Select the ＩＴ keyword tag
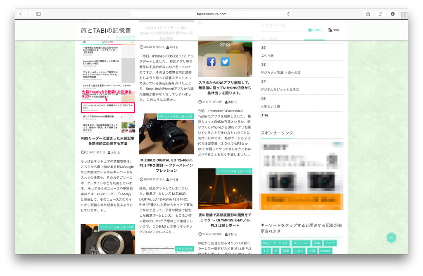Image resolution: width=423 pixels, height=276 pixels. click(266, 251)
